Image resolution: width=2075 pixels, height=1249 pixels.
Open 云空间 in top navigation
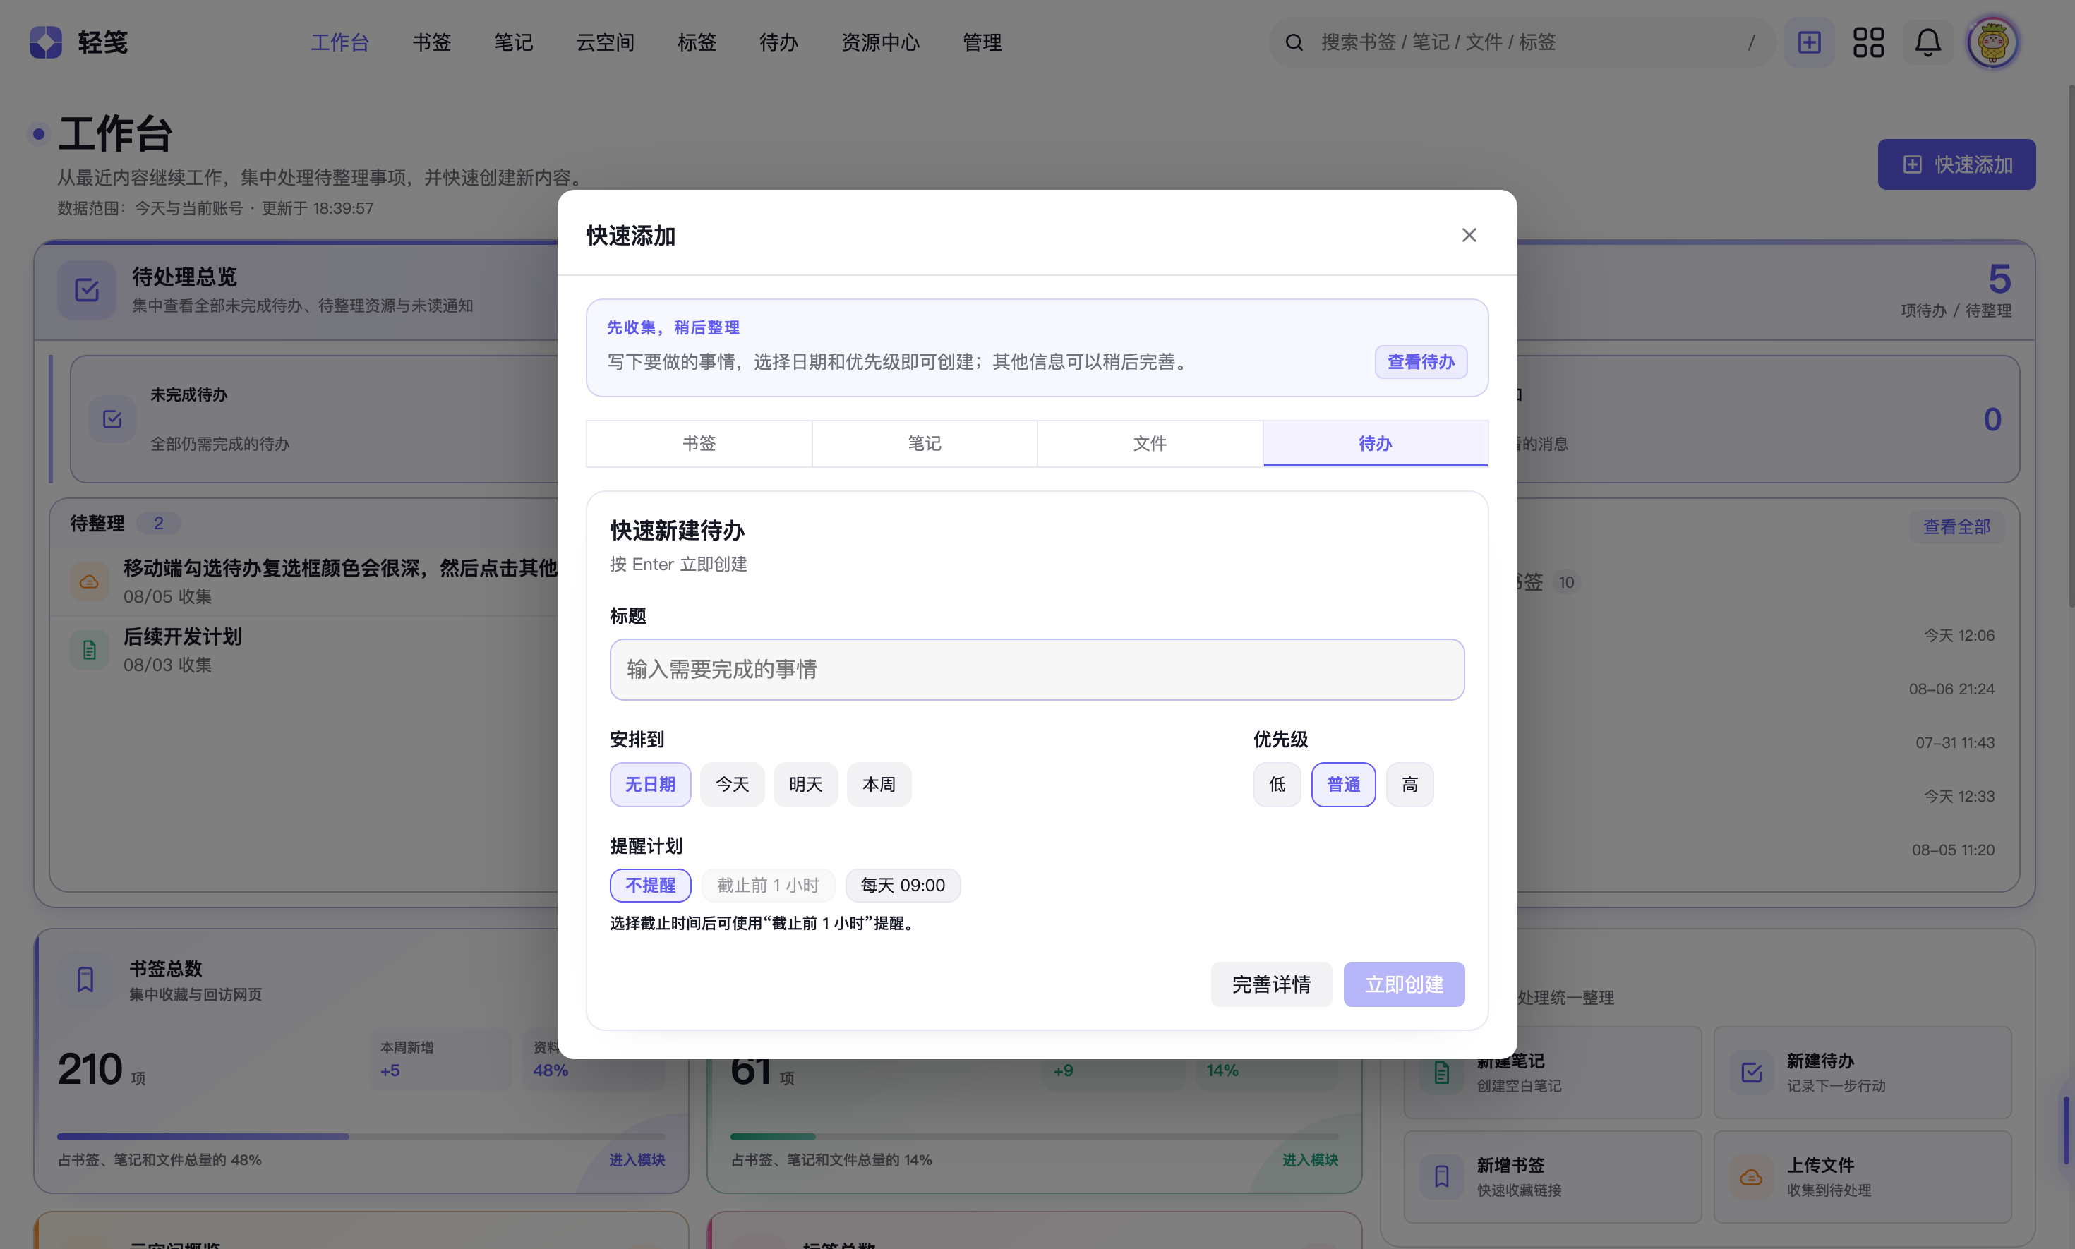(x=606, y=42)
